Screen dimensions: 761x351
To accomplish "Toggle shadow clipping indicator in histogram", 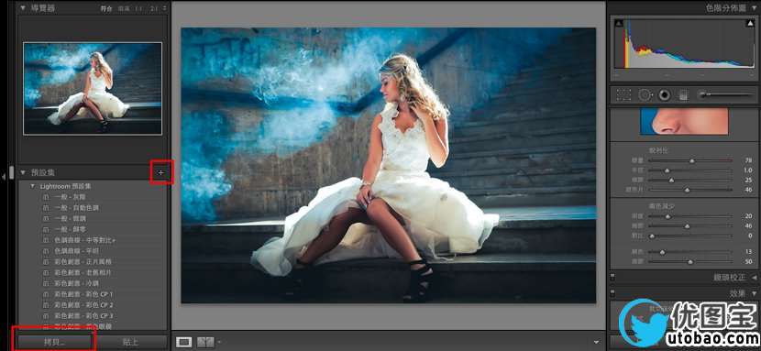I will [x=619, y=23].
